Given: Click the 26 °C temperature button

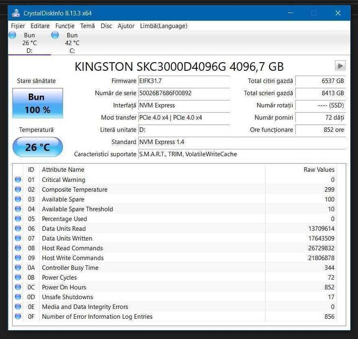Looking at the screenshot, I should [38, 147].
